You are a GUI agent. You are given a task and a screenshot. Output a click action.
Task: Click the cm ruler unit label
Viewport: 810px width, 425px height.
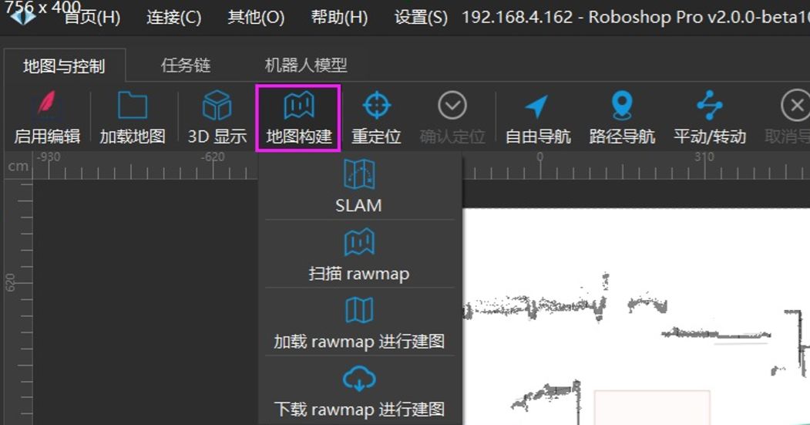[18, 166]
